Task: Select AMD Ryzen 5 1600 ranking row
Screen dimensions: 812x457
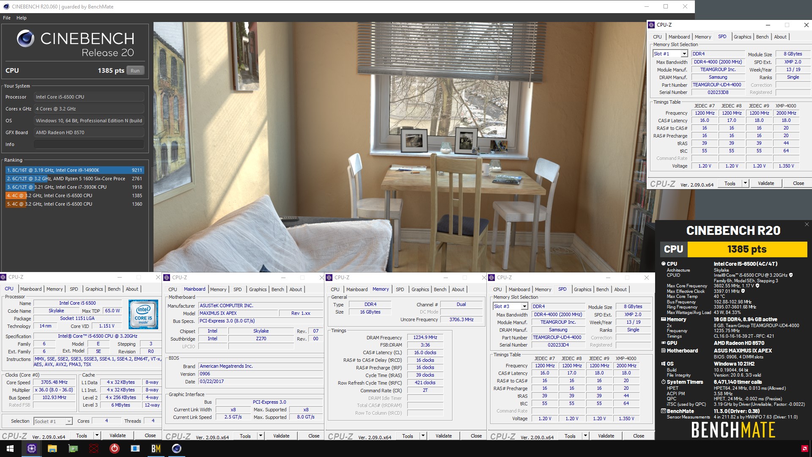Action: pyautogui.click(x=74, y=179)
